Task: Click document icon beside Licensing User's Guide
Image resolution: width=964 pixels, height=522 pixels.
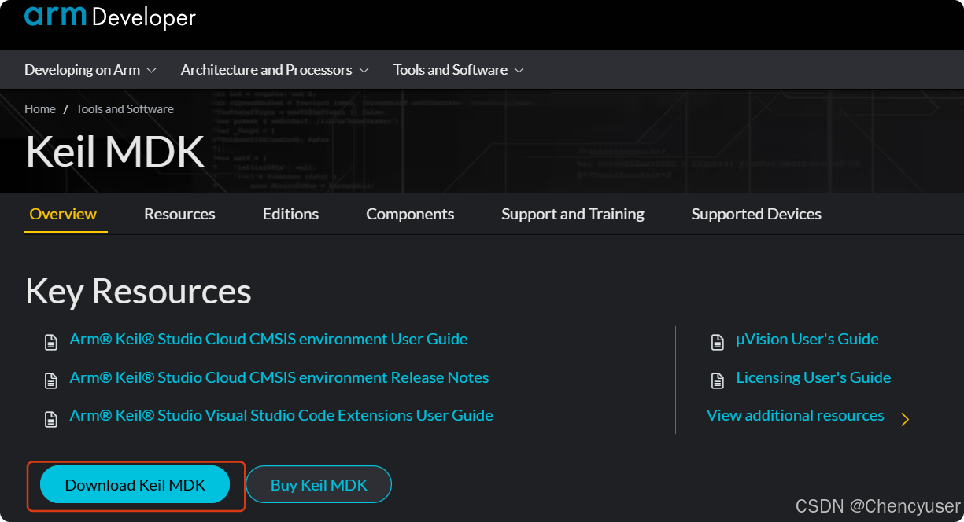Action: (x=718, y=380)
